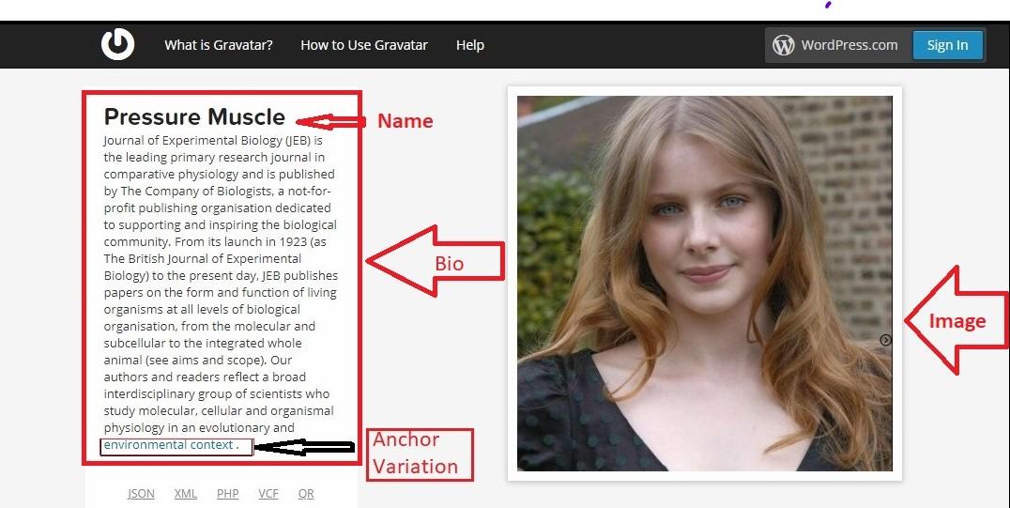Go to the WordPress.com link

(x=849, y=45)
